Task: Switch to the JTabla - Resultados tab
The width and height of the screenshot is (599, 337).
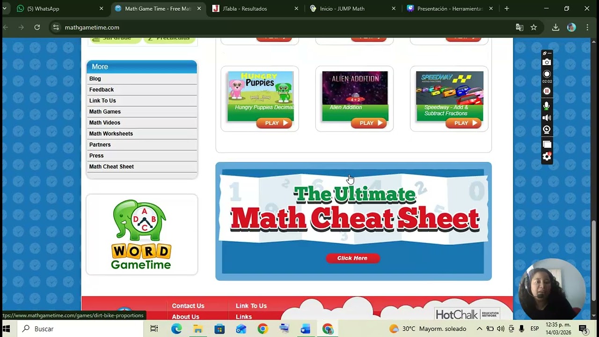Action: point(255,8)
